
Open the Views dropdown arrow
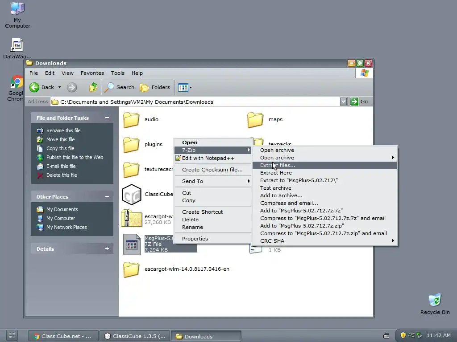tap(191, 87)
